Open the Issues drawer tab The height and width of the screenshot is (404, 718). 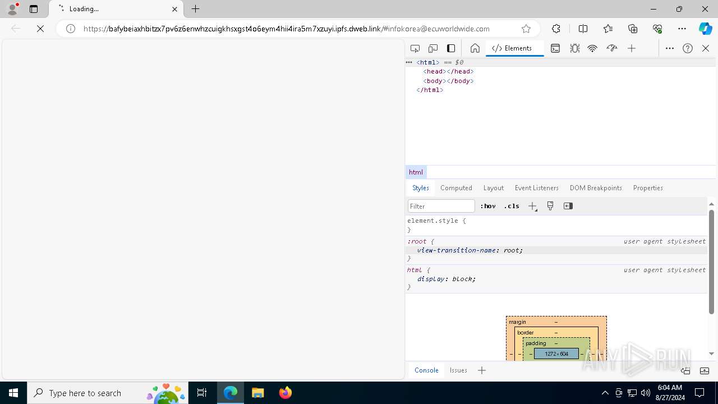pos(458,370)
